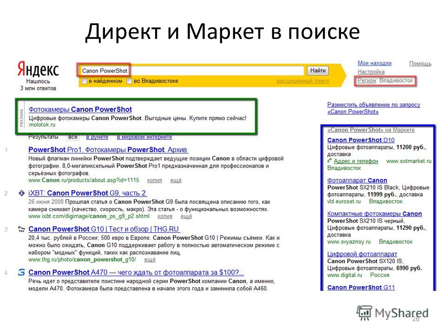Click 'Разместить объявление по запросу' link

(374, 108)
